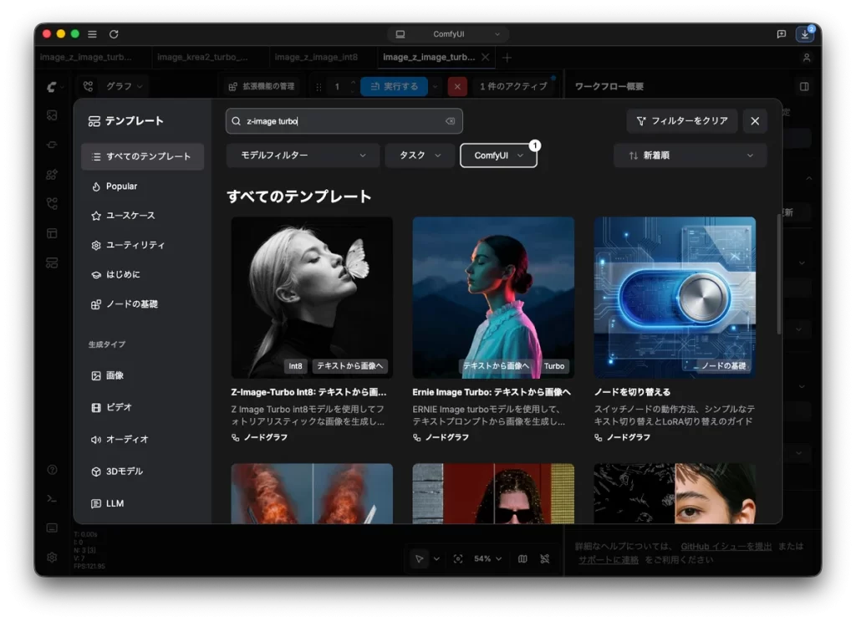Select the オーディオ generation type
Viewport: 856px width, 622px height.
pos(142,440)
